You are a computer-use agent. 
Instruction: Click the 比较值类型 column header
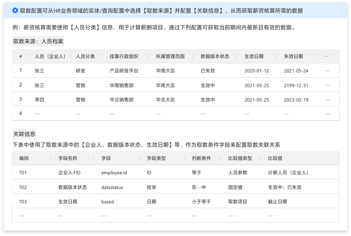click(240, 158)
